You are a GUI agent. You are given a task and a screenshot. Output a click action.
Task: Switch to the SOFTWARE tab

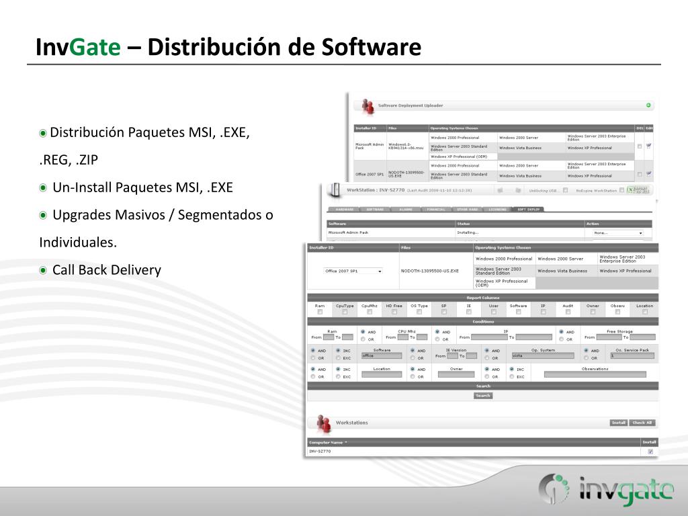(x=375, y=210)
